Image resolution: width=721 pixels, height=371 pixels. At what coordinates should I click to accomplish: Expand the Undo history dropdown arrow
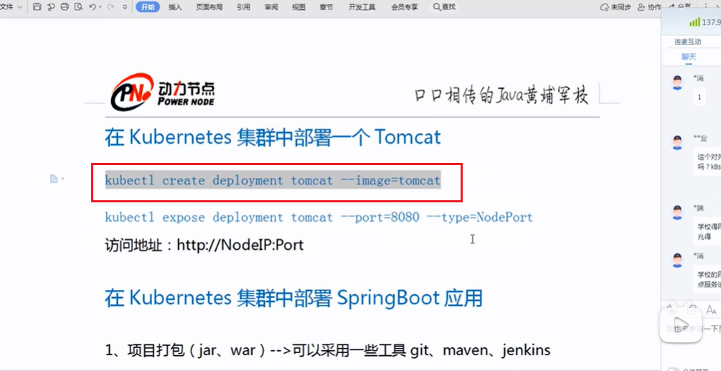100,7
